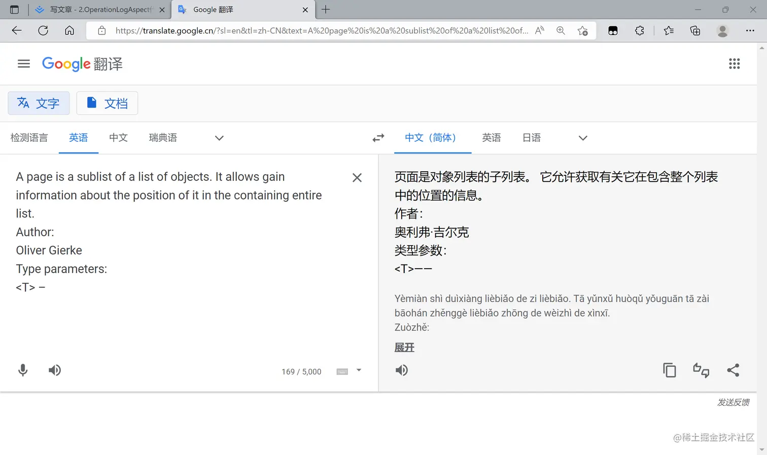Screen dimensions: 767x455
Task: Open browser settings and more menu
Action: point(750,30)
